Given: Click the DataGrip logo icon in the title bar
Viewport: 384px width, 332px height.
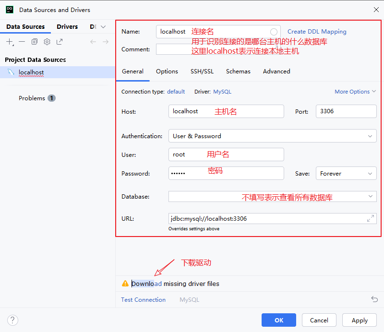Looking at the screenshot, I should [10, 10].
